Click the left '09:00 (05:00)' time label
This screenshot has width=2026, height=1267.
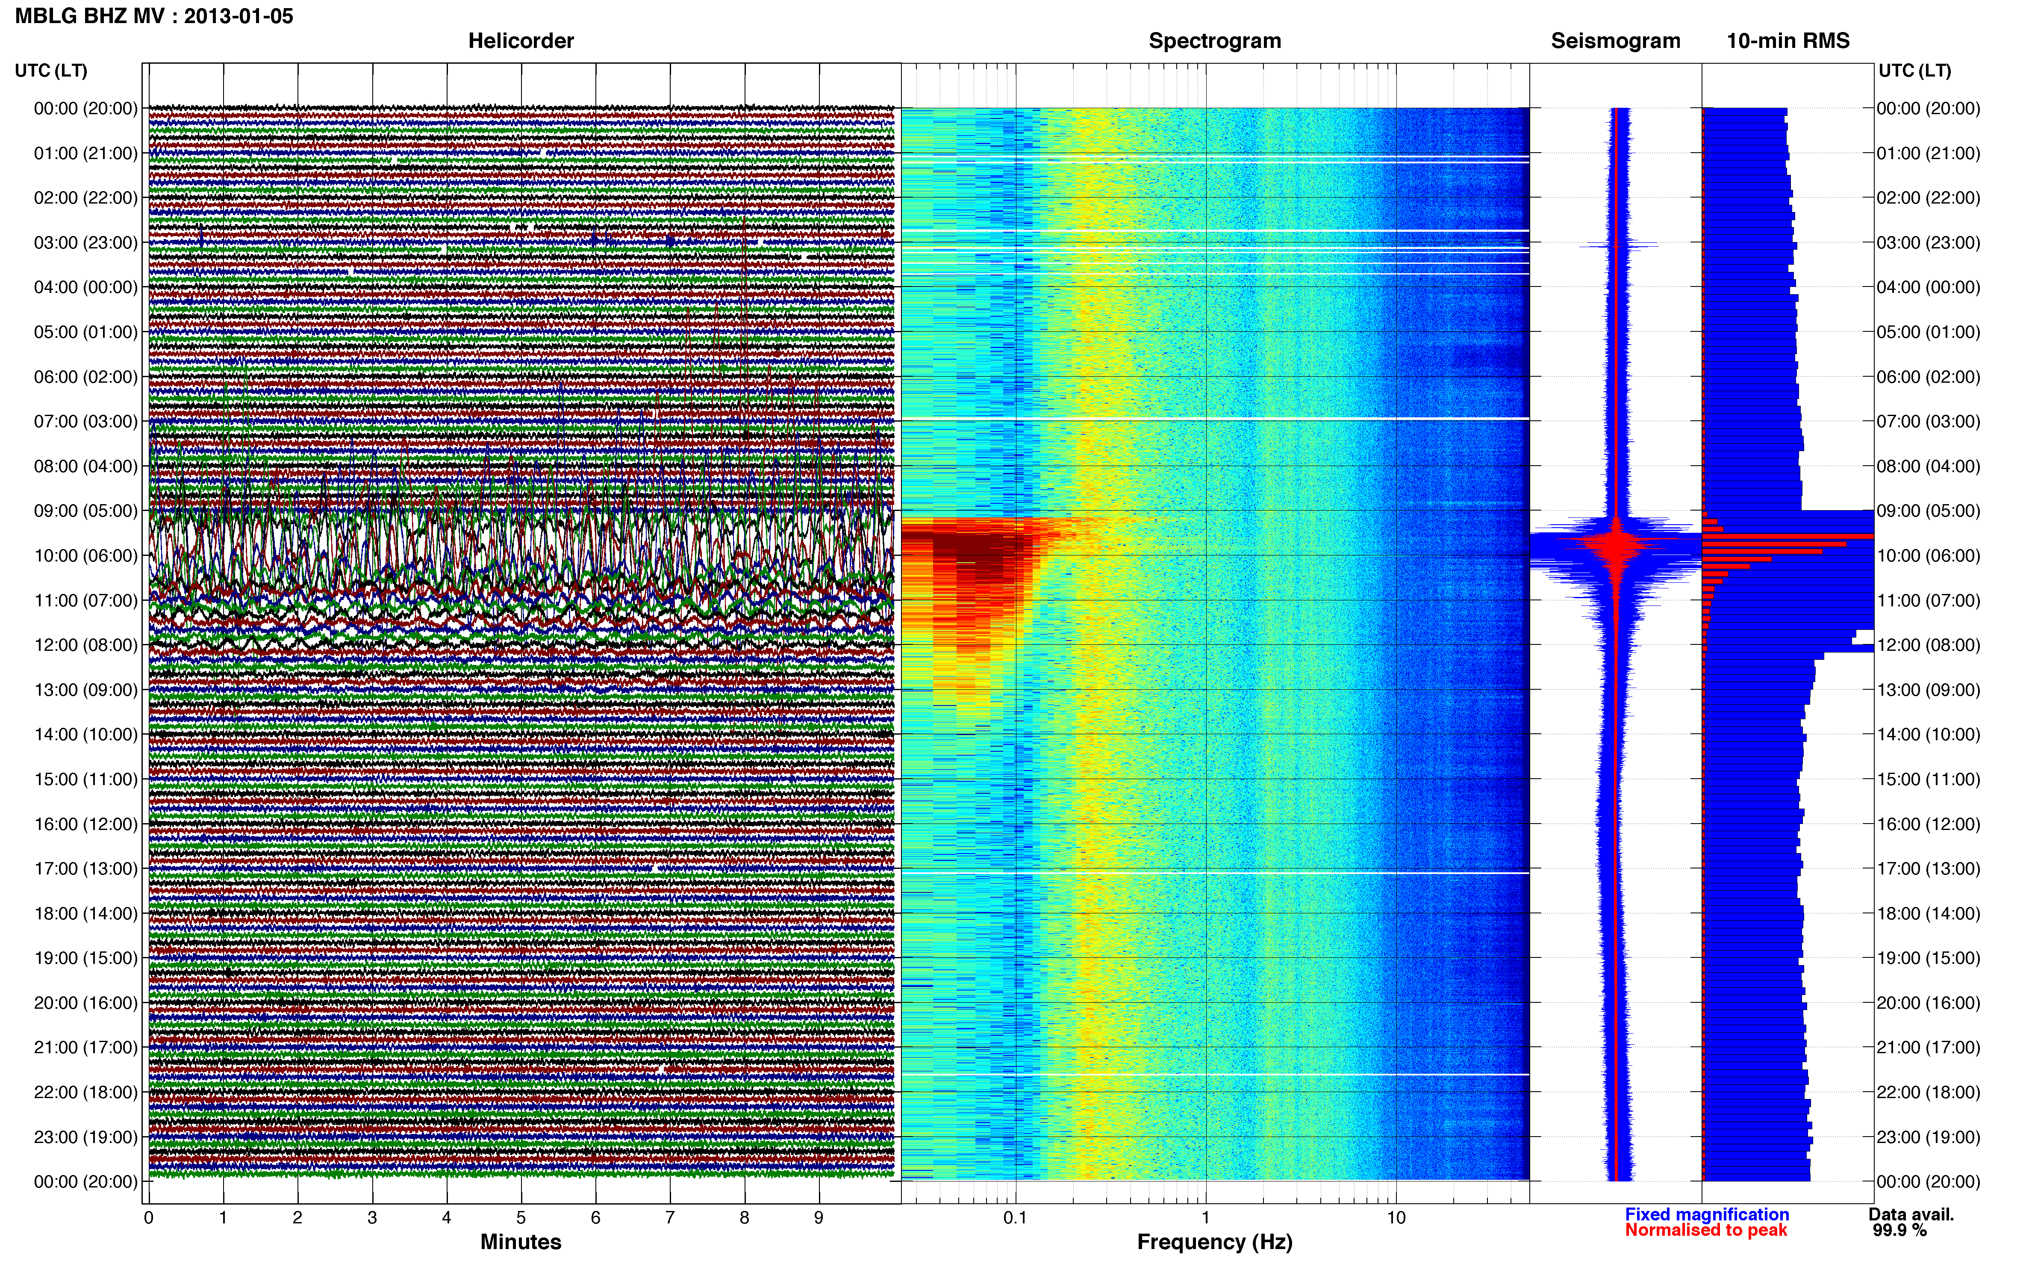point(85,511)
